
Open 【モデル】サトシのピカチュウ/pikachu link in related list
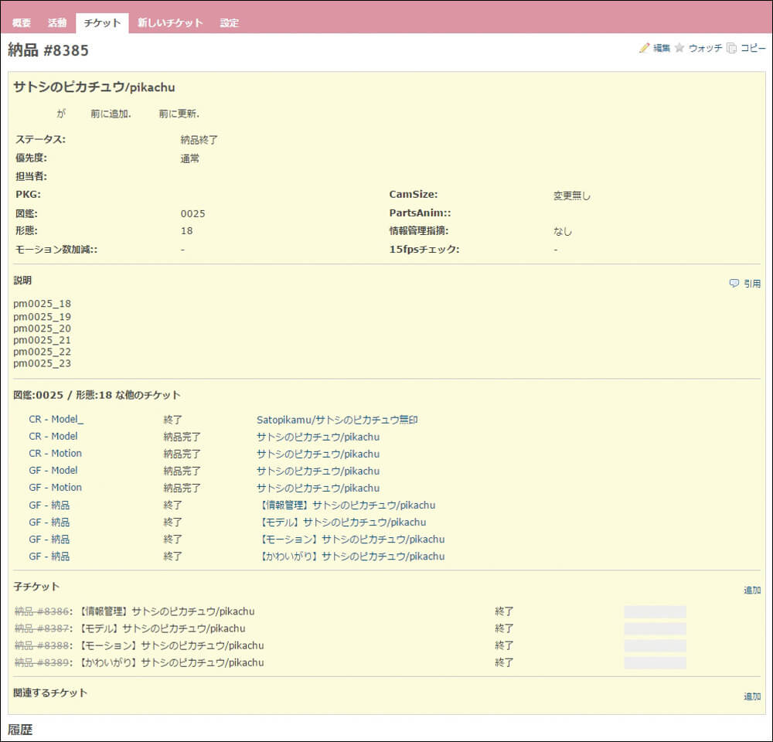tap(342, 522)
